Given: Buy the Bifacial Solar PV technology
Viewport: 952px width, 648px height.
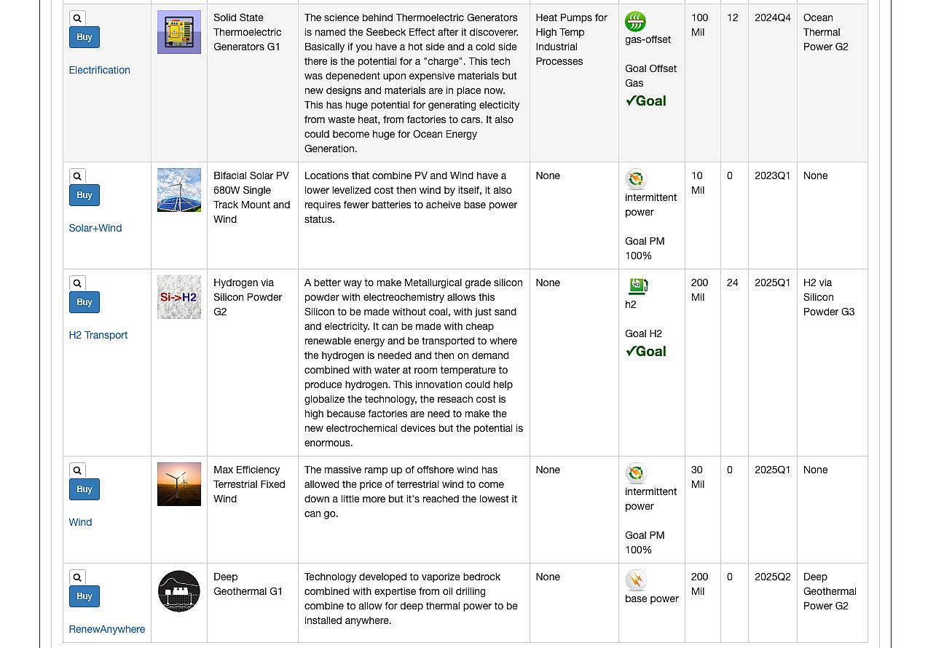Looking at the screenshot, I should [x=84, y=195].
